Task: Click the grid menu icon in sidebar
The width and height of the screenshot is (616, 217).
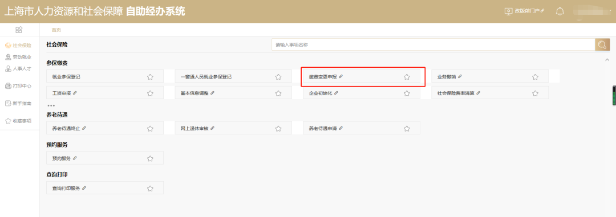Action: pos(18,30)
